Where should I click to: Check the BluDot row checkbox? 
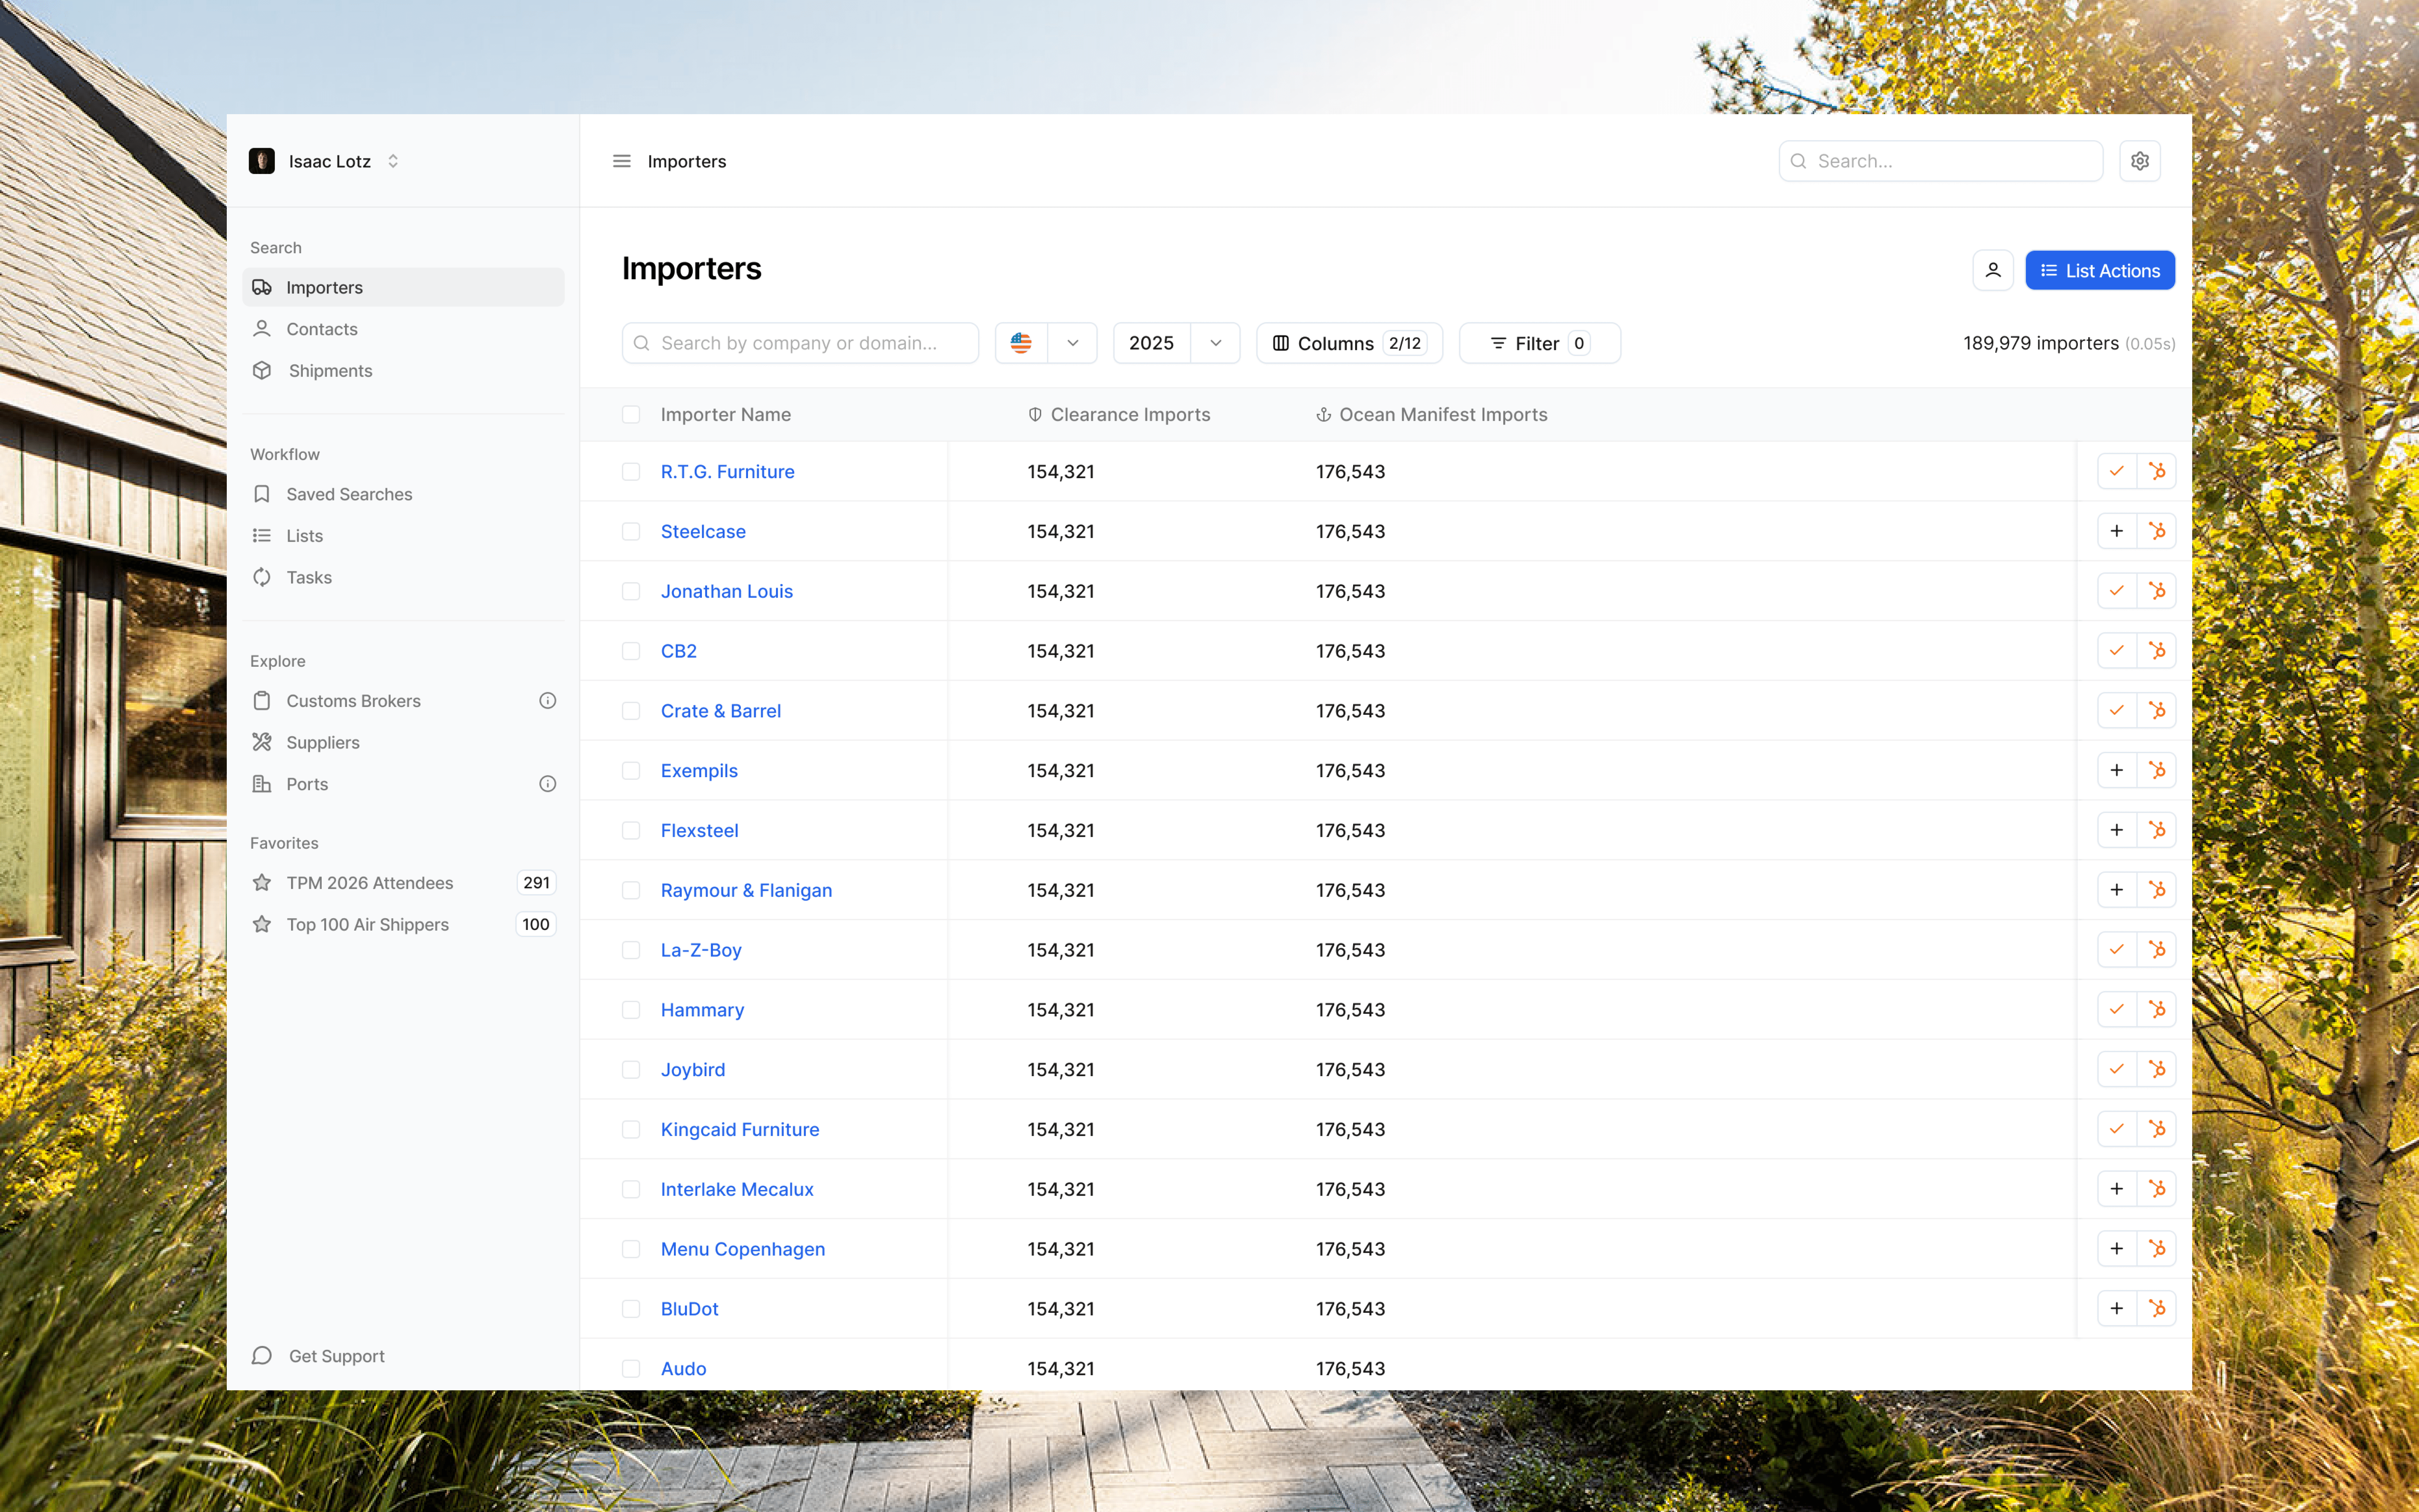tap(631, 1309)
